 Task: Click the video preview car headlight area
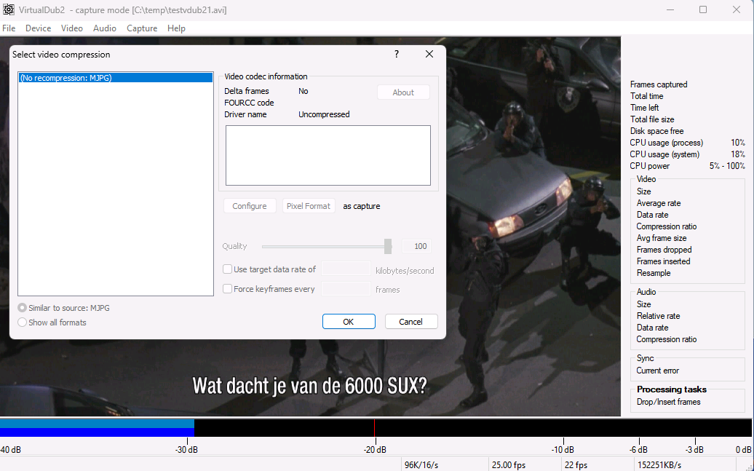tap(508, 225)
